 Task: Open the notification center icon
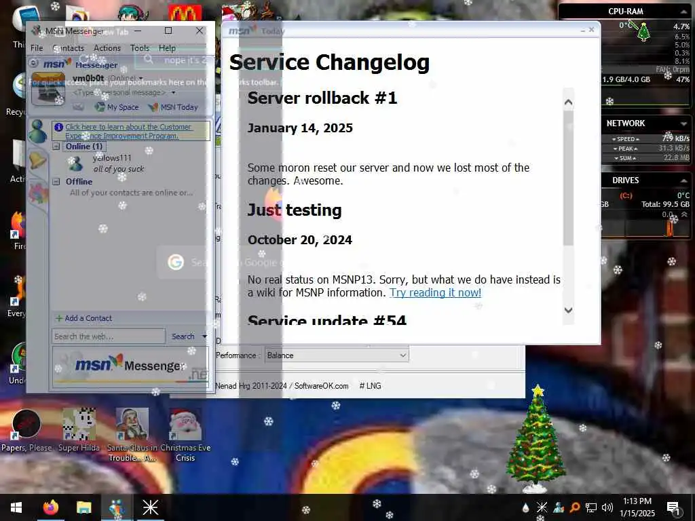673,507
